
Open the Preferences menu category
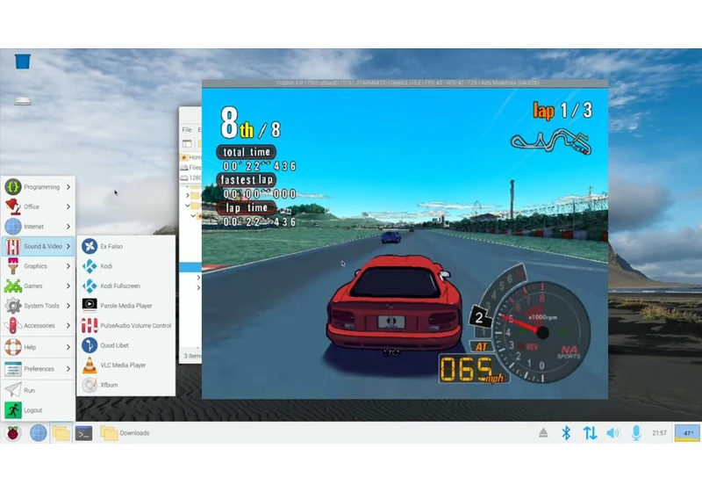[x=38, y=368]
